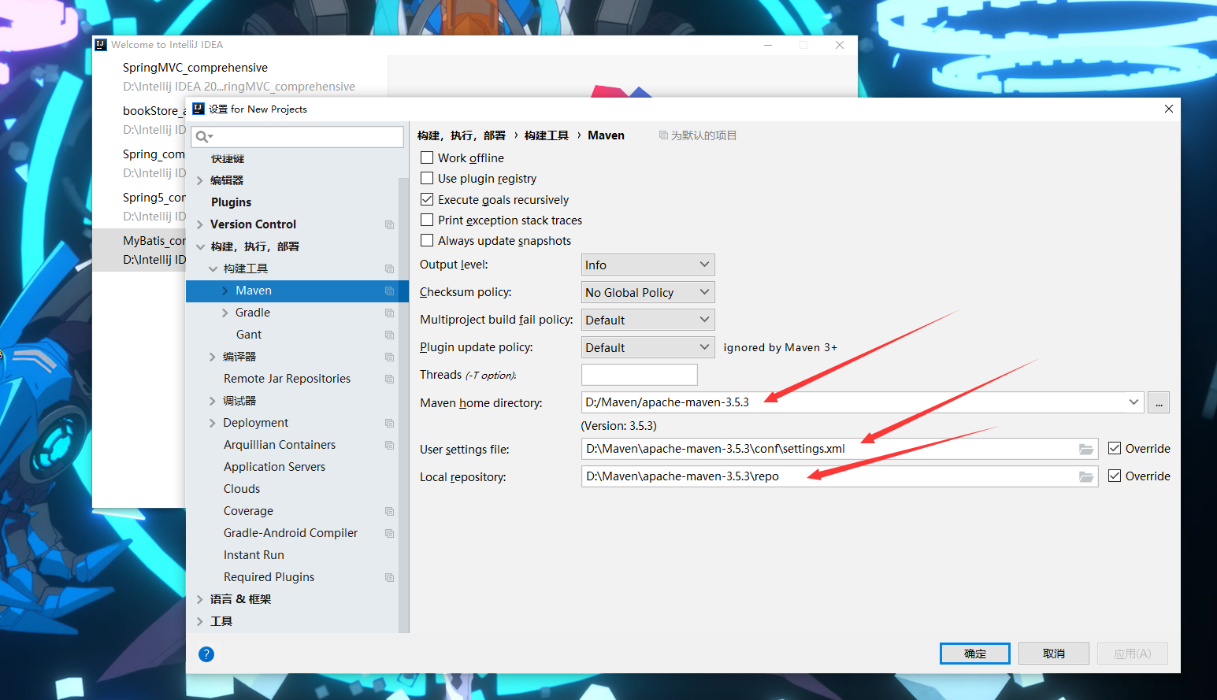Click 构建, 执行, 部署 in the breadcrumb

tap(462, 135)
